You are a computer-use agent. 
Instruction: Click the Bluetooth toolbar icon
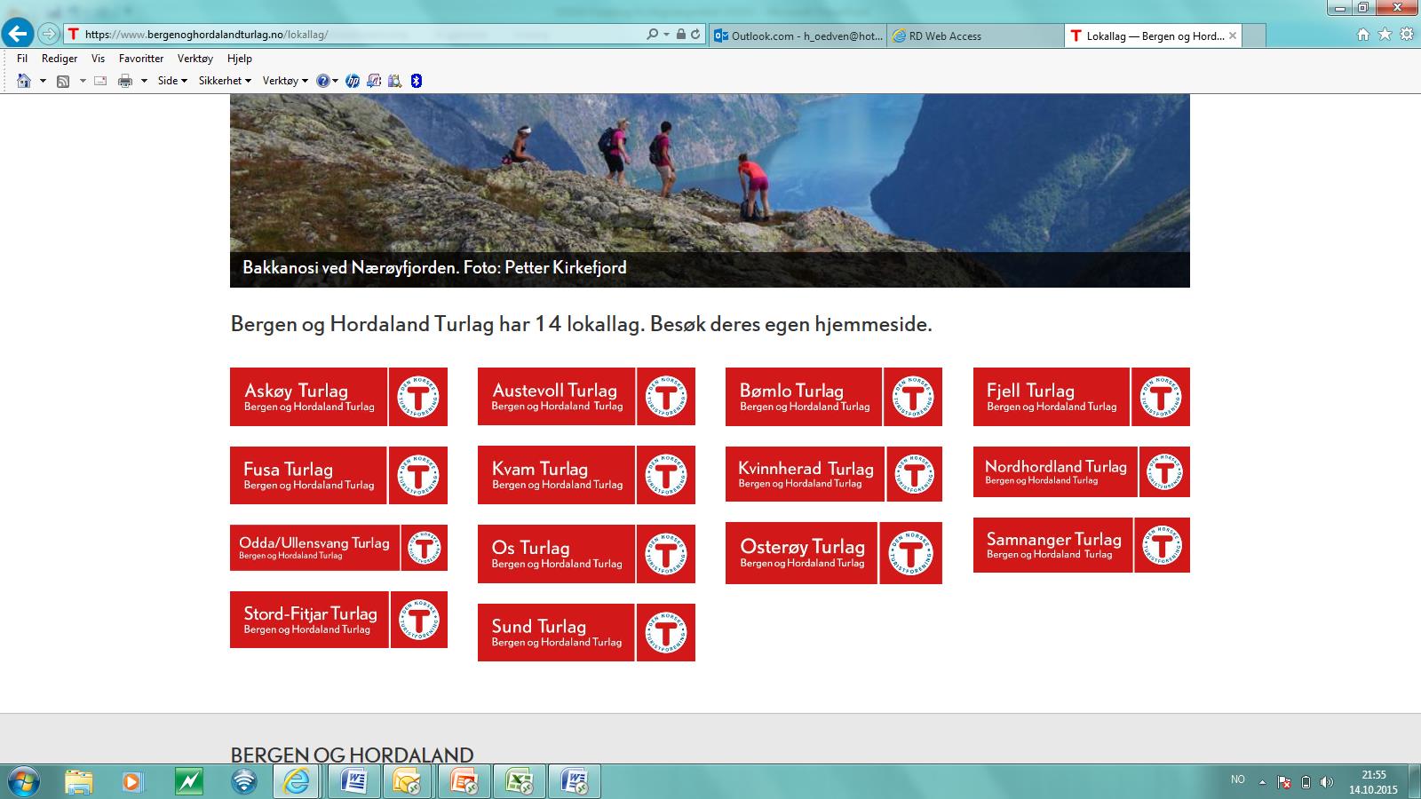[x=417, y=81]
